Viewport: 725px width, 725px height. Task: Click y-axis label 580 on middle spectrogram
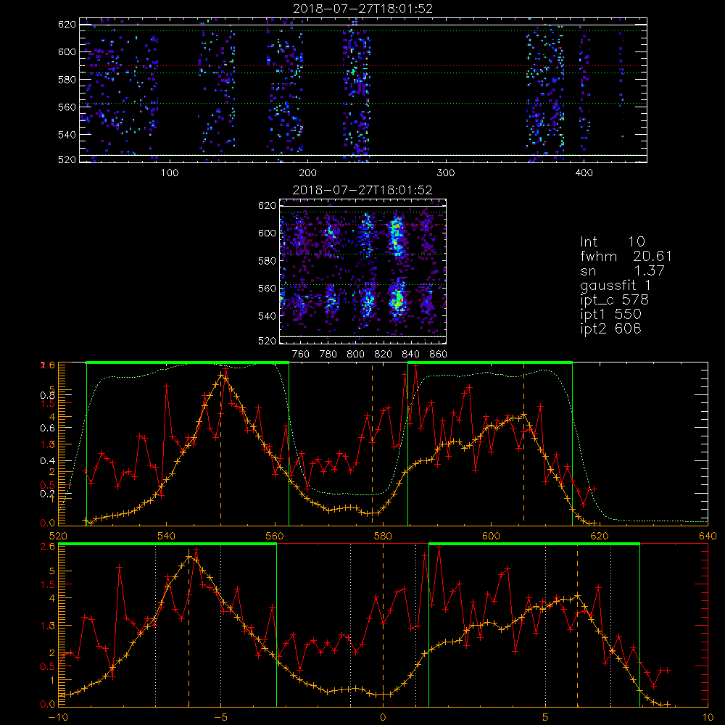267,261
